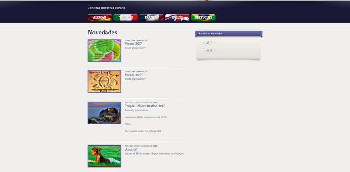350x172 pixels.
Task: Click the Novedades page heading
Action: tap(102, 32)
